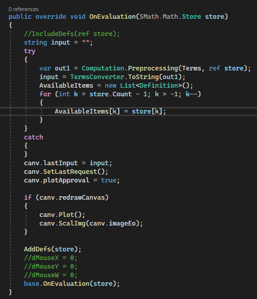Click the '//dMouseW = 0;' comment
This screenshot has height=299, width=257.
pyautogui.click(x=51, y=275)
